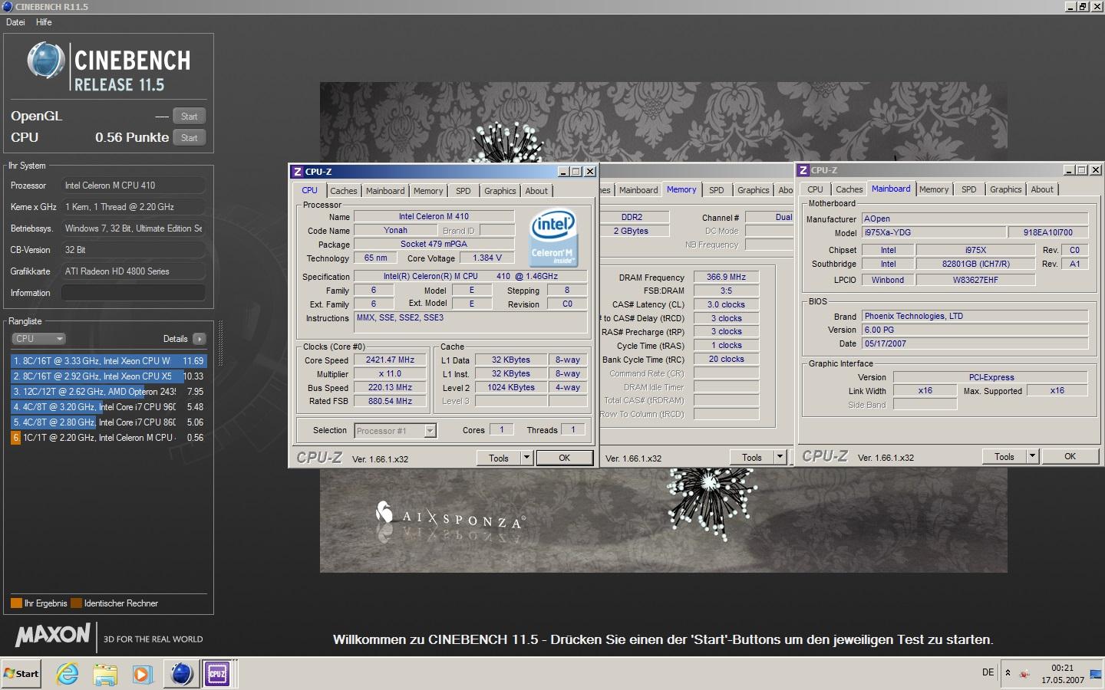This screenshot has height=690, width=1105.
Task: Click the Intel Celeron M logo
Action: point(553,238)
